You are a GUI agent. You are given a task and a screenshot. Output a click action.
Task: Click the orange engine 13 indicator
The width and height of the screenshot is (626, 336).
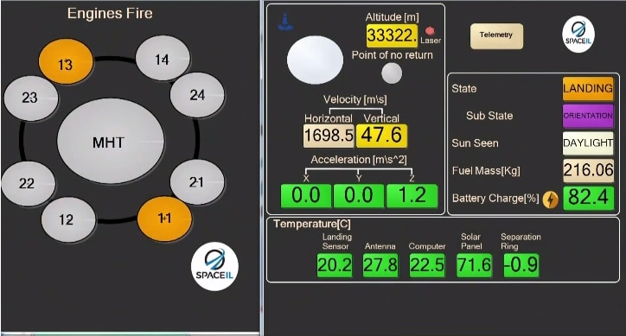point(66,62)
